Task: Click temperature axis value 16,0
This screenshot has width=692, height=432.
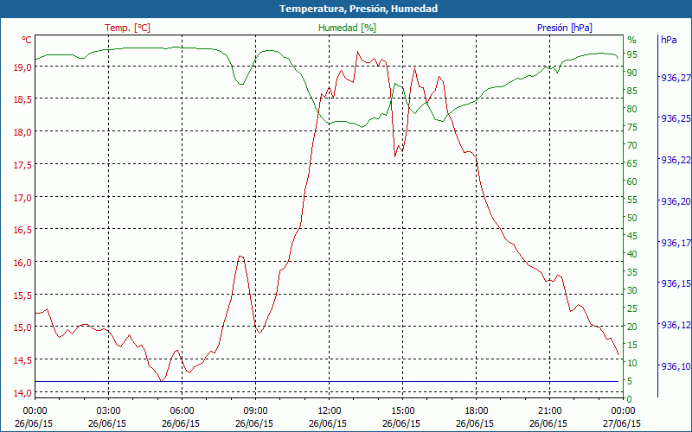Action: pyautogui.click(x=22, y=263)
